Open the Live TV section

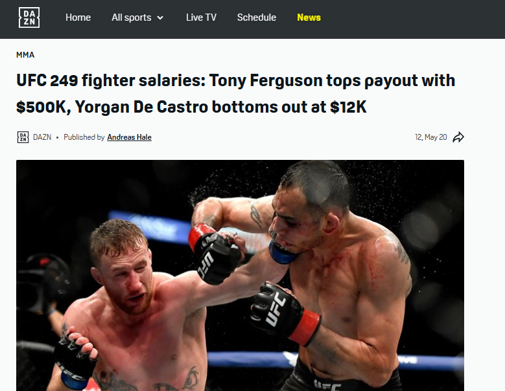(201, 17)
